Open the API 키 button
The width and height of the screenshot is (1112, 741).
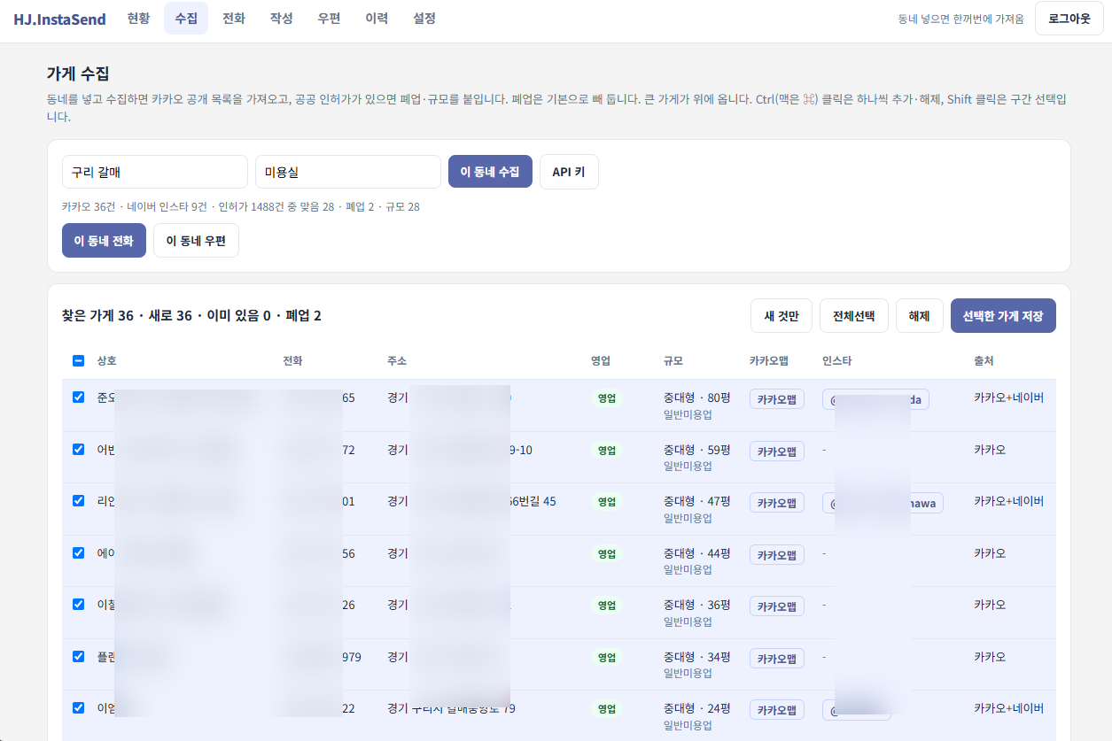(x=569, y=172)
